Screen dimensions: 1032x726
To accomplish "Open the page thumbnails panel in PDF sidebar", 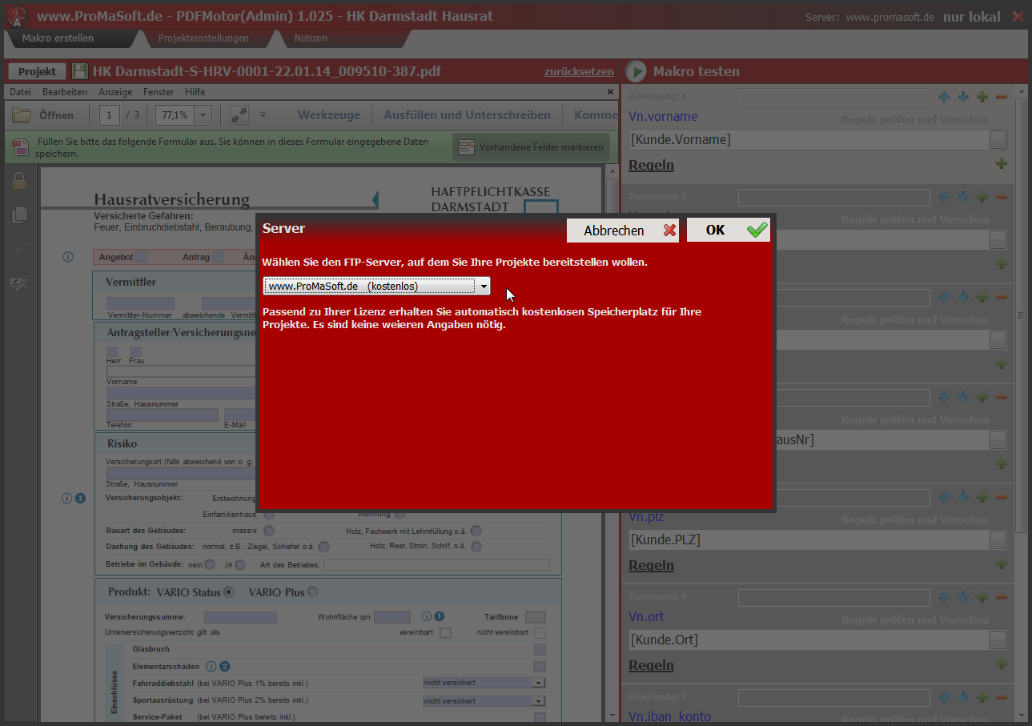I will [x=19, y=215].
